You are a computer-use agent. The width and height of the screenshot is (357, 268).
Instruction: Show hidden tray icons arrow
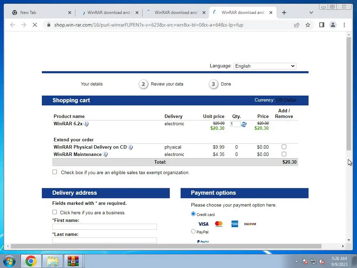296,261
